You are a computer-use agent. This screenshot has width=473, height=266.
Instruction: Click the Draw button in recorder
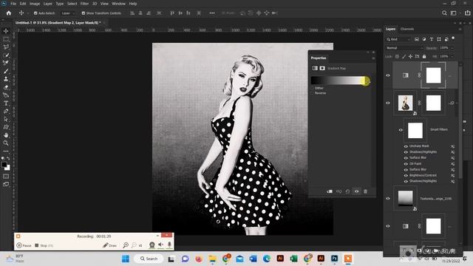[x=110, y=245]
